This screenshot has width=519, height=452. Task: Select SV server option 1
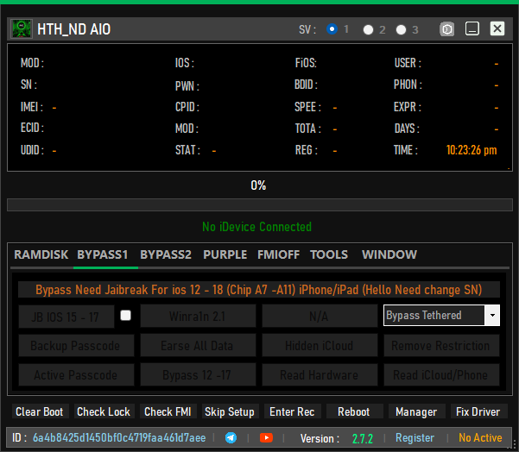(332, 29)
